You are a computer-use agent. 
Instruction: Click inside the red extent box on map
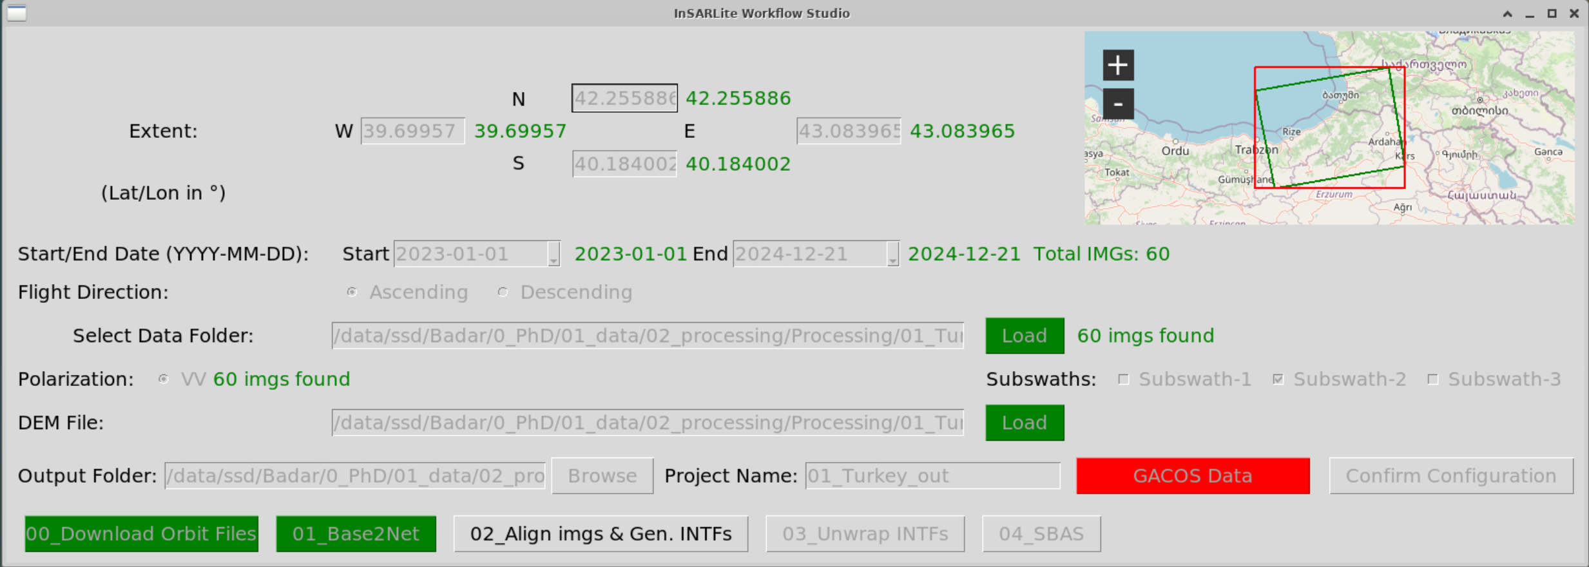coord(1329,128)
